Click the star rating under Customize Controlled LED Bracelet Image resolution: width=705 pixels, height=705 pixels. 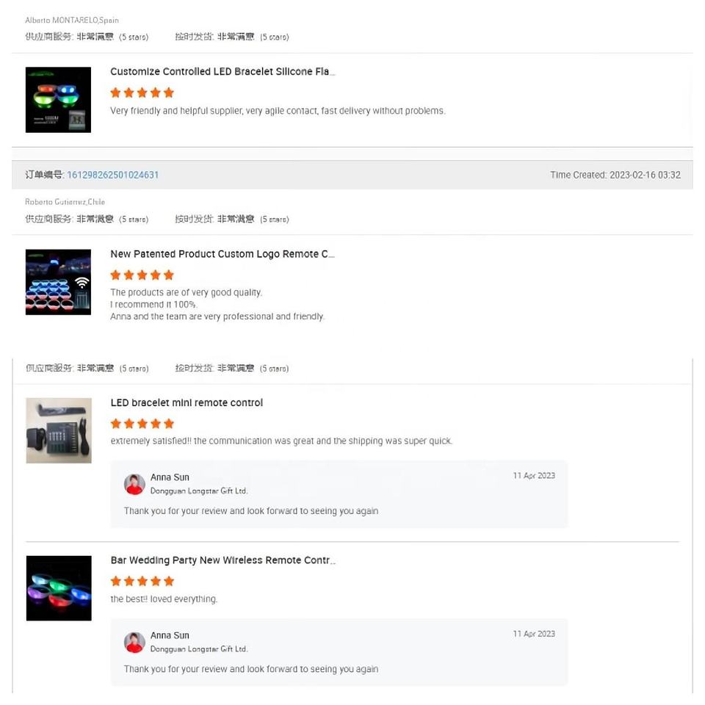[x=142, y=93]
